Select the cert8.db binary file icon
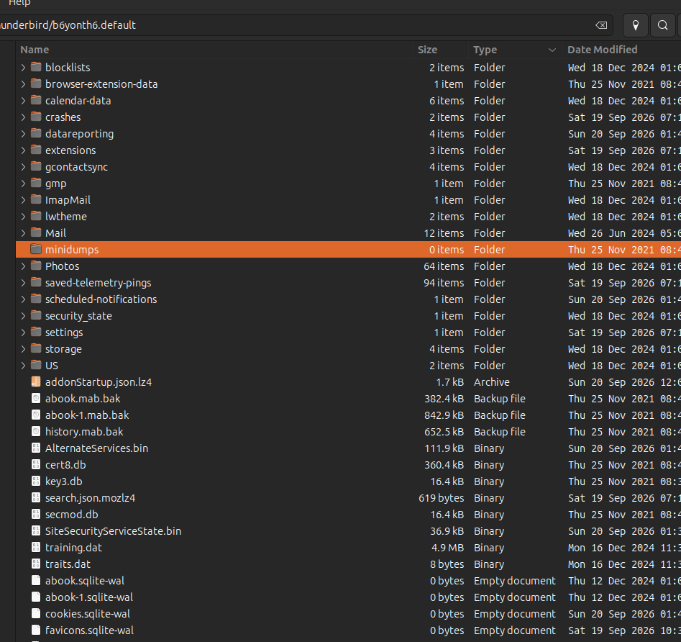Viewport: 681px width, 642px height. tap(36, 465)
